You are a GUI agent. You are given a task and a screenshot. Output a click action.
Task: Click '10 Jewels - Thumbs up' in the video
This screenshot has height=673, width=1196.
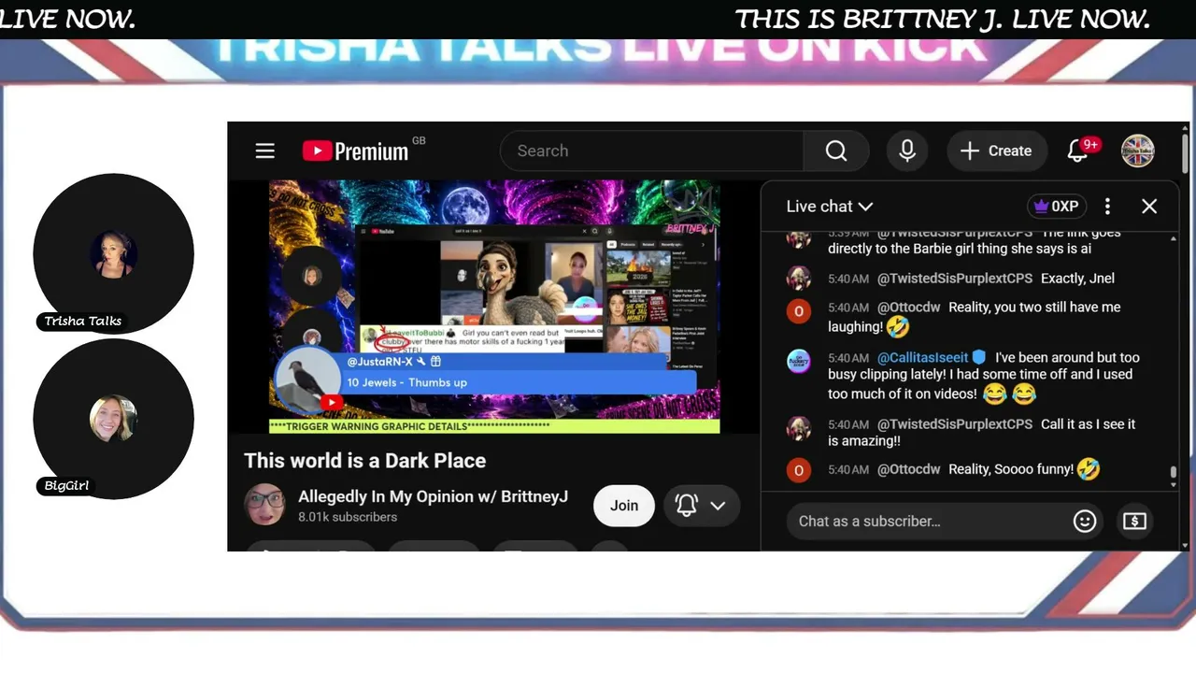click(406, 382)
